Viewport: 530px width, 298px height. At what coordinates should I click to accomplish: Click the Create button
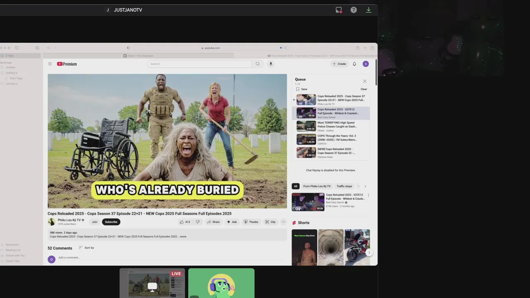click(339, 64)
